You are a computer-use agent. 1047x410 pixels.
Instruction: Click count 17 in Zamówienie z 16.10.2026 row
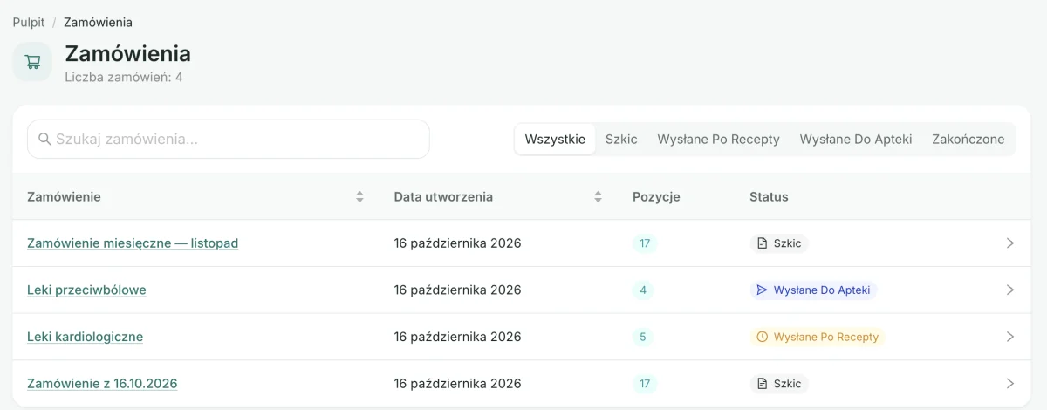[x=645, y=384]
